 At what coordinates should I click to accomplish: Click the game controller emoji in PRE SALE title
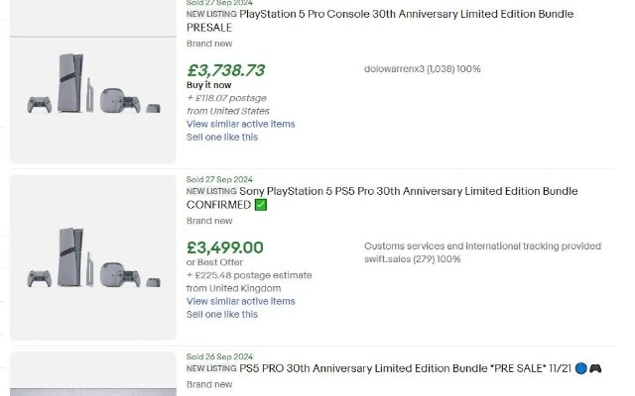tap(595, 369)
